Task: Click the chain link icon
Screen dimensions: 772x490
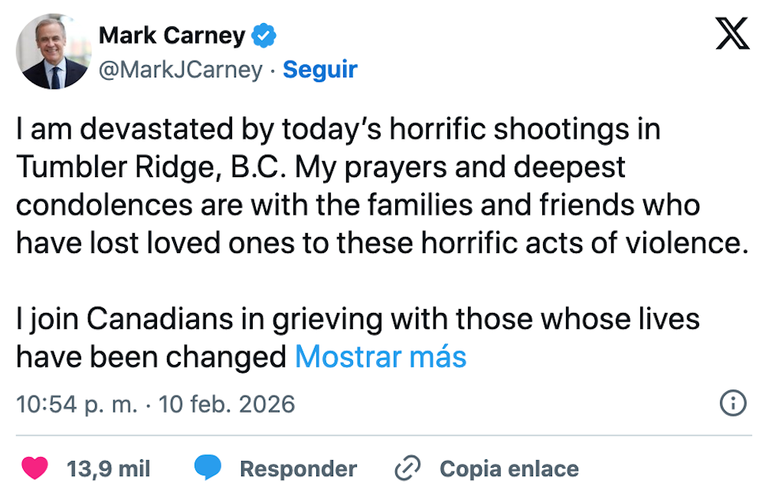Action: [x=407, y=468]
